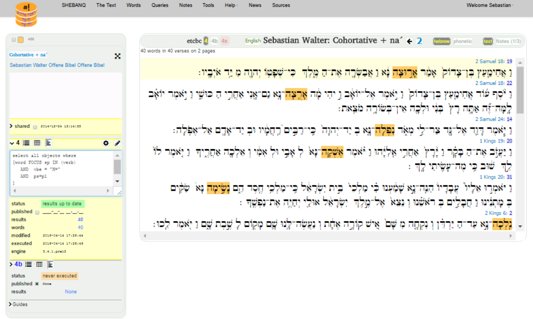This screenshot has width=533, height=319.
Task: Open the Help dropdown menu
Action: 231,5
